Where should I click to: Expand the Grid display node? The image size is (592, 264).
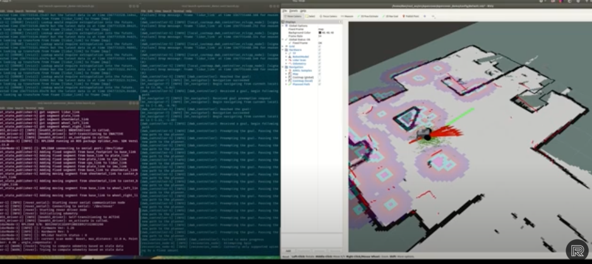[x=283, y=46]
